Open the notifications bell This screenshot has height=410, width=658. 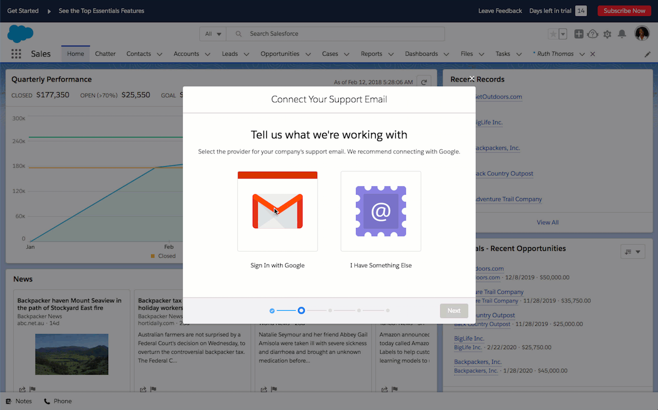[622, 34]
